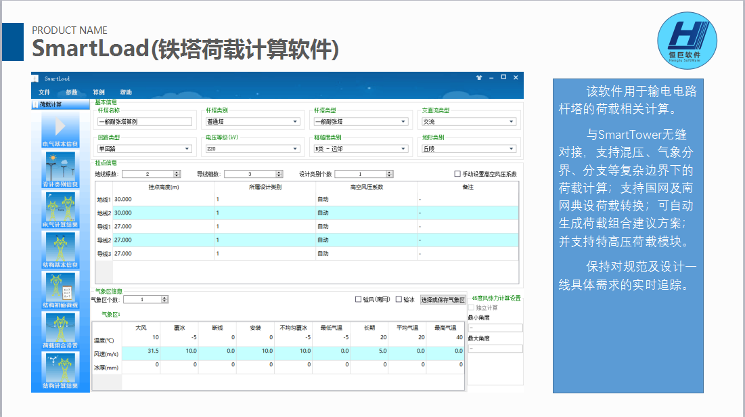Viewport: 745px width, 417px height.
Task: Open the 回路类型 dropdown showing 单回路
Action: (144, 149)
